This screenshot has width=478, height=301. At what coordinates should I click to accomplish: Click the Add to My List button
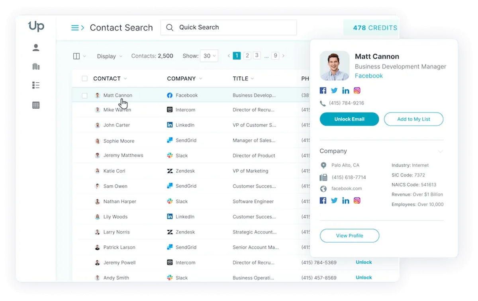point(413,119)
